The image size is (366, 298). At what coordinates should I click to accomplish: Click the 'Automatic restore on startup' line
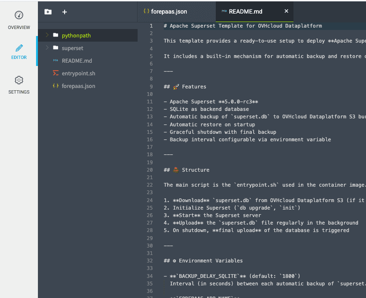[x=209, y=124]
